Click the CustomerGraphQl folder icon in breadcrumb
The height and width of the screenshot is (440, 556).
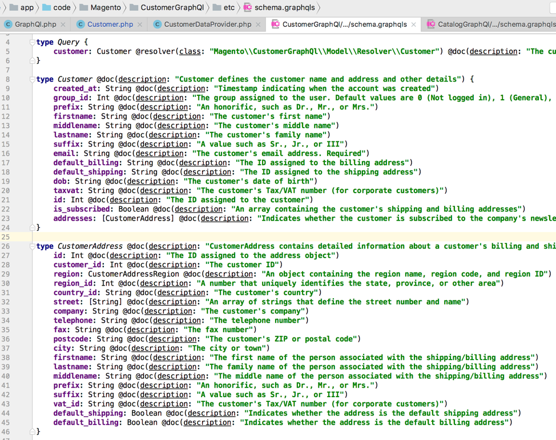coord(134,7)
